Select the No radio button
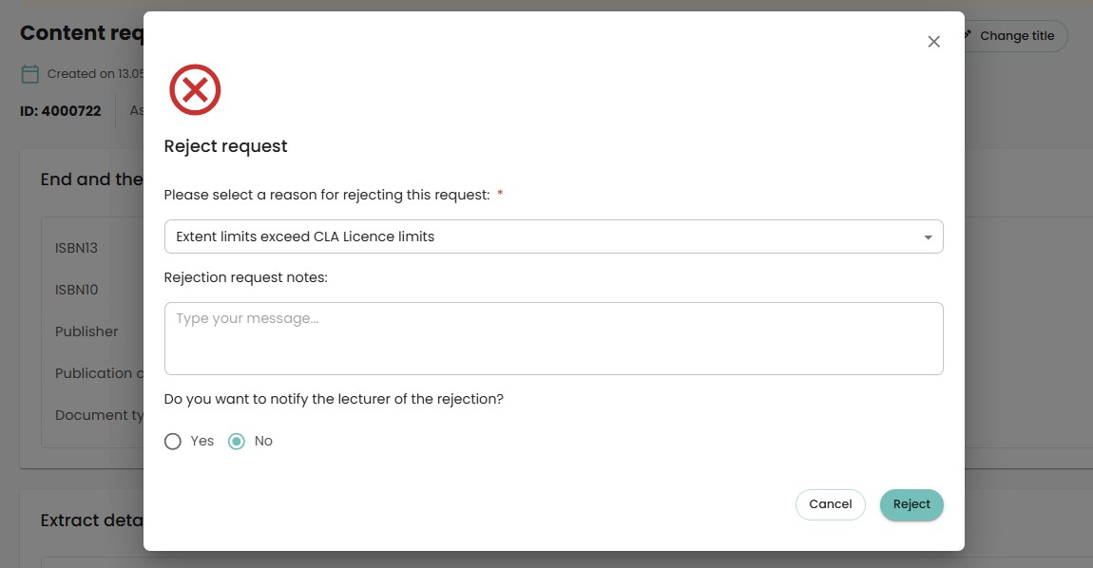Viewport: 1093px width, 568px height. [237, 441]
